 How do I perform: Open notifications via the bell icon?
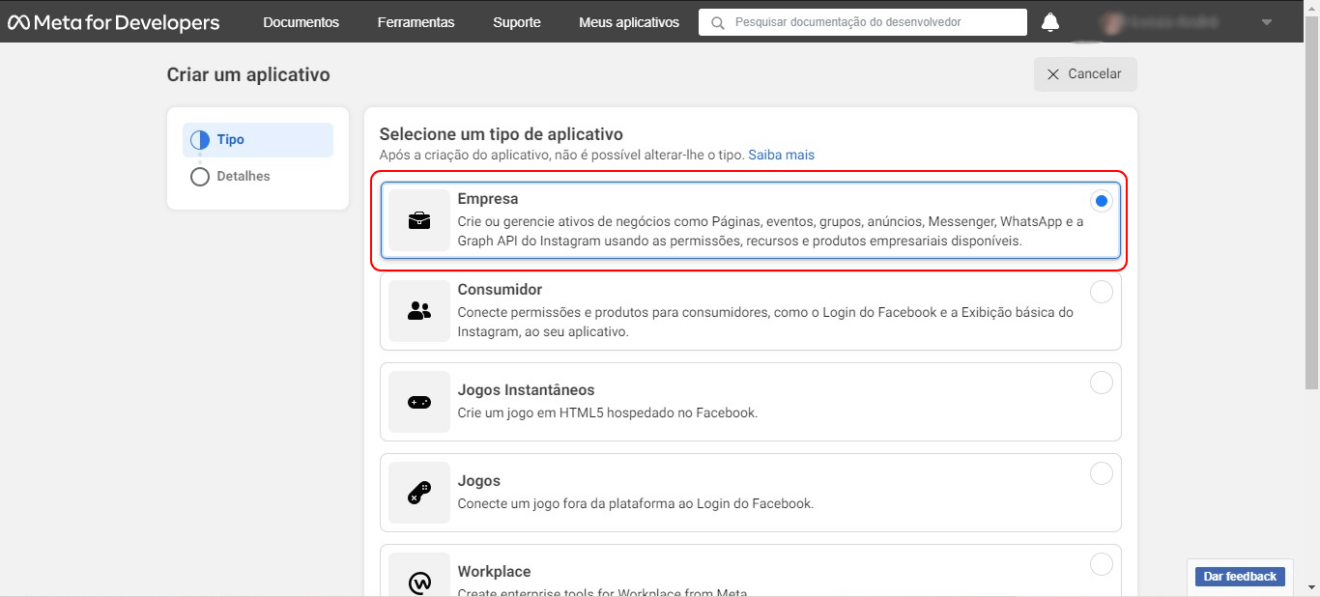pyautogui.click(x=1050, y=21)
